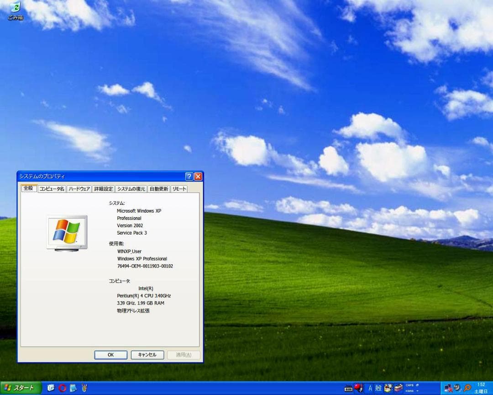The image size is (493, 395).
Task: Click the Show Desktop quick launch icon
Action: click(51, 388)
